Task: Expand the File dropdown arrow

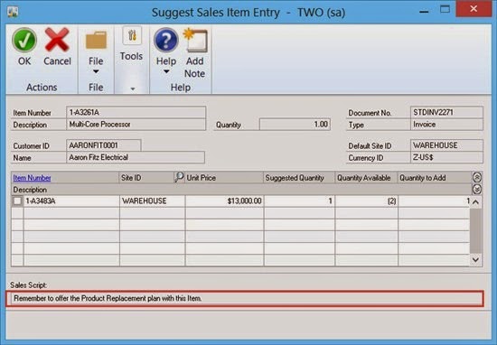Action: click(96, 72)
